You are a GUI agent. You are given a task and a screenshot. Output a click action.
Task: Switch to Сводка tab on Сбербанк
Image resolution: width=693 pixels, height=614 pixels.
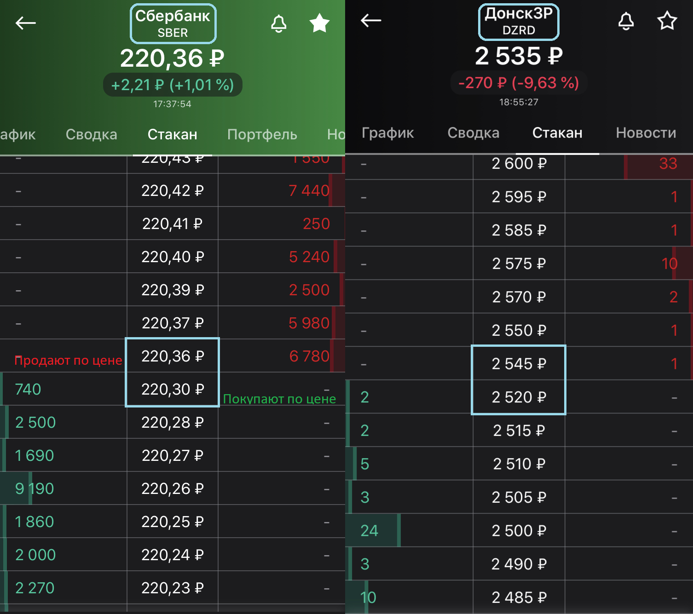91,134
